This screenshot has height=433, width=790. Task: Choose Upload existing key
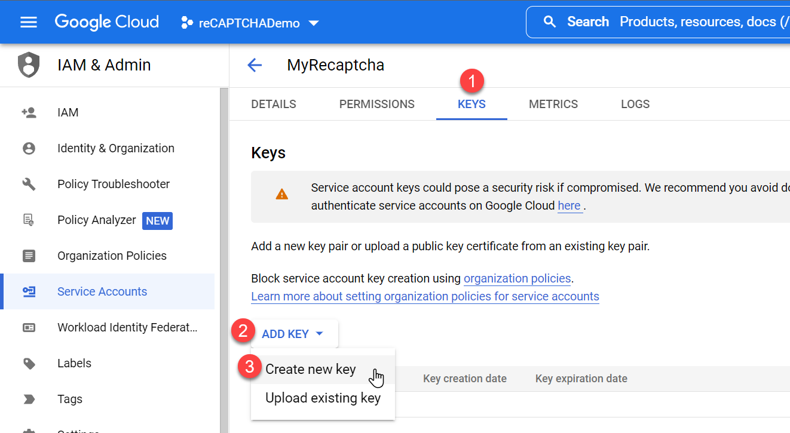[323, 398]
